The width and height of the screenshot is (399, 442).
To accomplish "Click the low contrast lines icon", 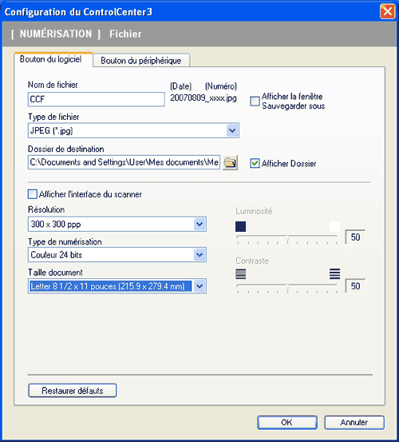I will point(240,273).
